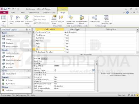Screen dimensions: 139x104
Task: Click the row selector of the PC field
Action: [x=34, y=49]
